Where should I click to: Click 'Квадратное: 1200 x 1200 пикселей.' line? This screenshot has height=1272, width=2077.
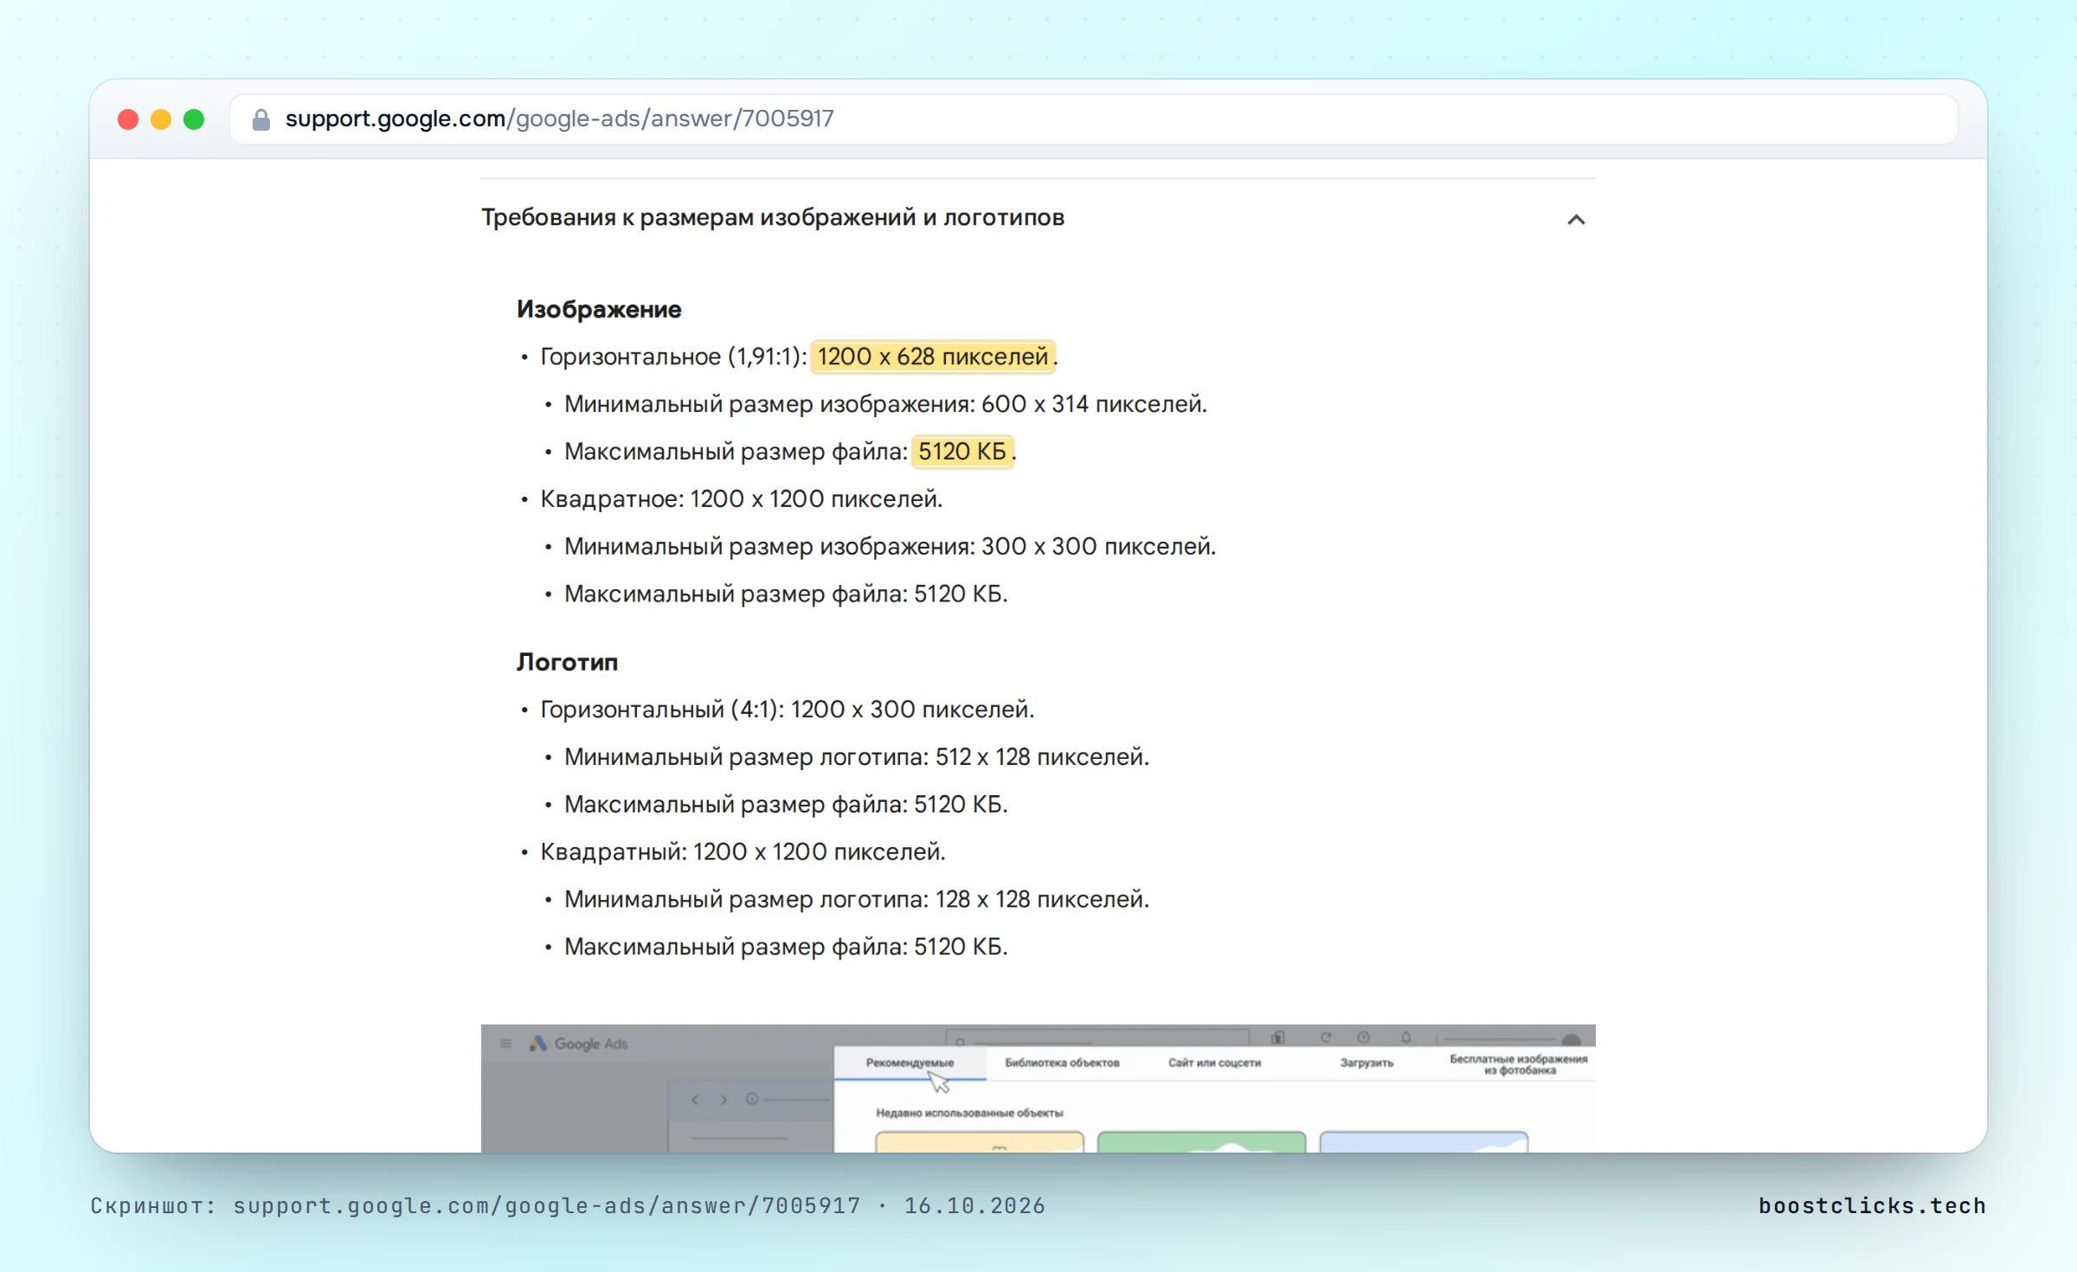pyautogui.click(x=742, y=499)
